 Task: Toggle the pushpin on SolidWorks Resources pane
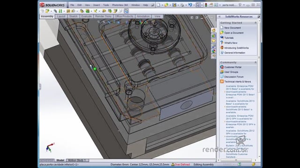[259, 17]
